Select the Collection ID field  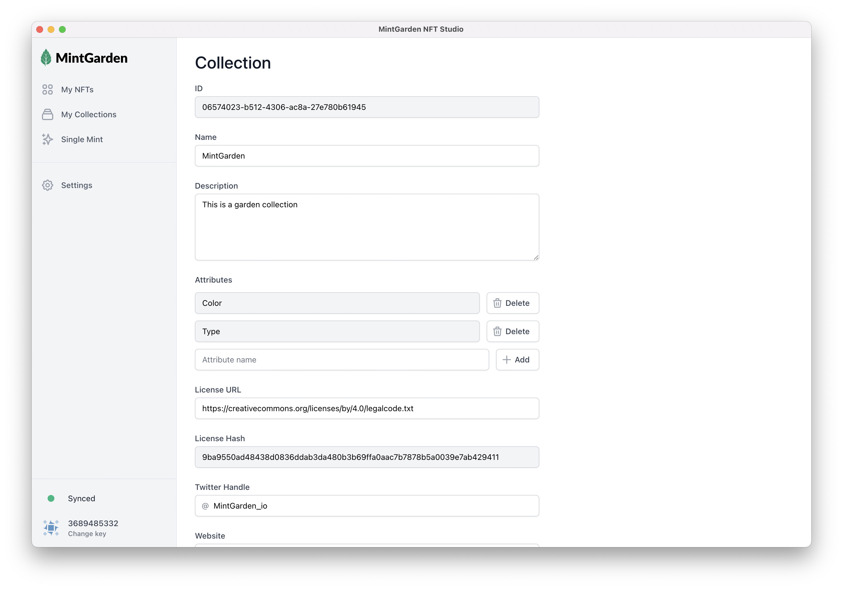pyautogui.click(x=367, y=107)
